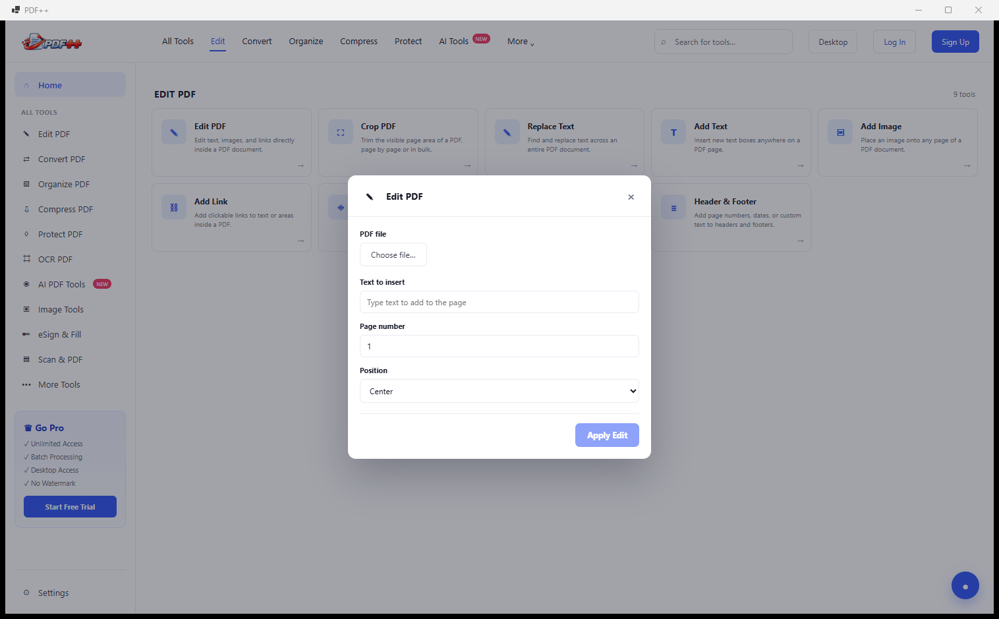Click the Apply Edit button

click(607, 435)
